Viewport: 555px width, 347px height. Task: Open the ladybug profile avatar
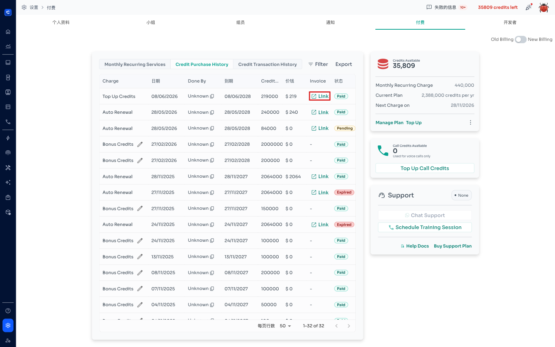[x=544, y=7]
